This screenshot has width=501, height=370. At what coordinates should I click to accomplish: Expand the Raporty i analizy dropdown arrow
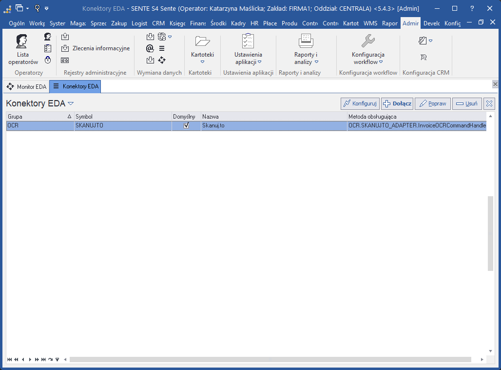coord(316,62)
